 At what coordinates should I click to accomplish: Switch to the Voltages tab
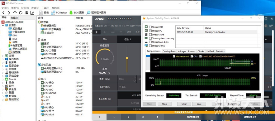tap(182, 51)
